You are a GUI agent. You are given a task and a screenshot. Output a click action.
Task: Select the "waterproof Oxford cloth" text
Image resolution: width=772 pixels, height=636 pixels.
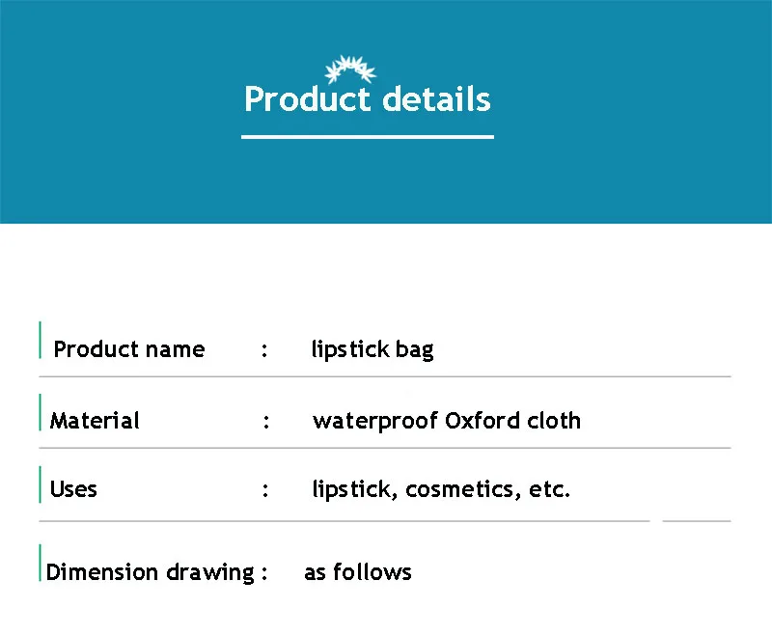(x=447, y=421)
